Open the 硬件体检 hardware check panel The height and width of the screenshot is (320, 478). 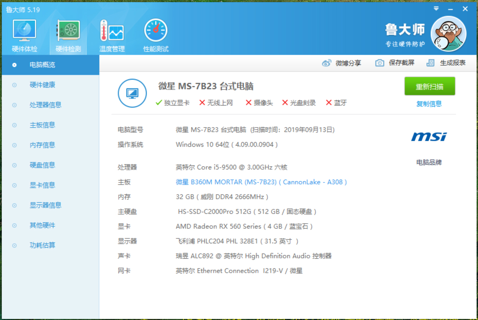pyautogui.click(x=24, y=33)
